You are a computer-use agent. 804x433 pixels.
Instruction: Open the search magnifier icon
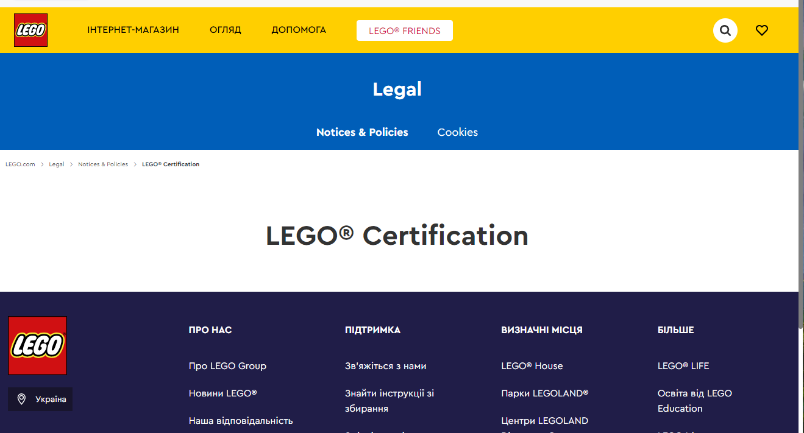click(x=725, y=30)
